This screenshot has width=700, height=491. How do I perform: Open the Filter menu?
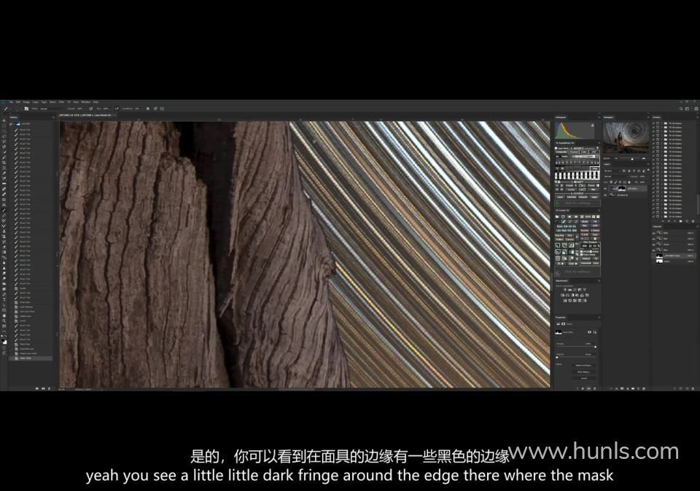62,102
